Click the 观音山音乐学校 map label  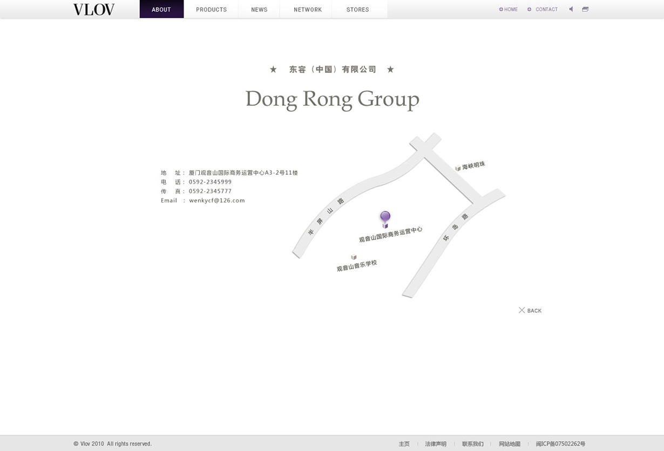click(x=357, y=265)
